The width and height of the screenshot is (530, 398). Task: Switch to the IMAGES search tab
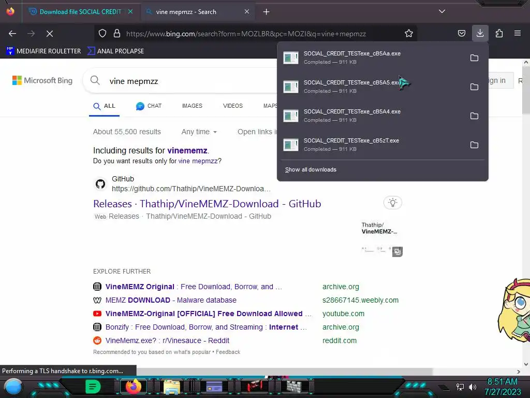(192, 106)
